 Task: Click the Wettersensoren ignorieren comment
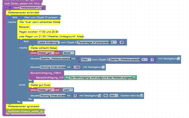click(x=23, y=106)
